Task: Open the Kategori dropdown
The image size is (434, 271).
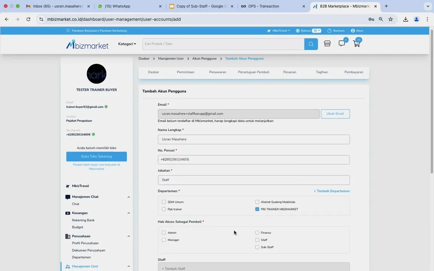Action: (x=127, y=44)
